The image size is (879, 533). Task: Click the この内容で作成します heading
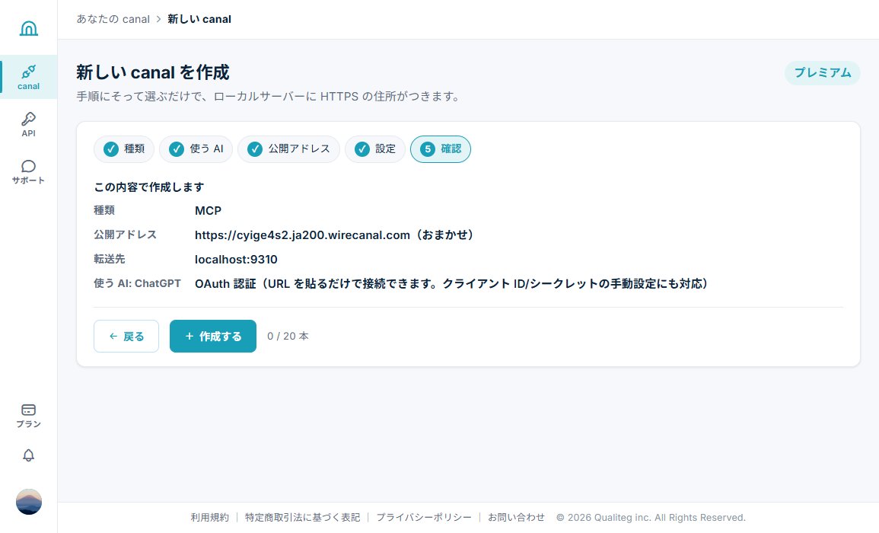149,187
